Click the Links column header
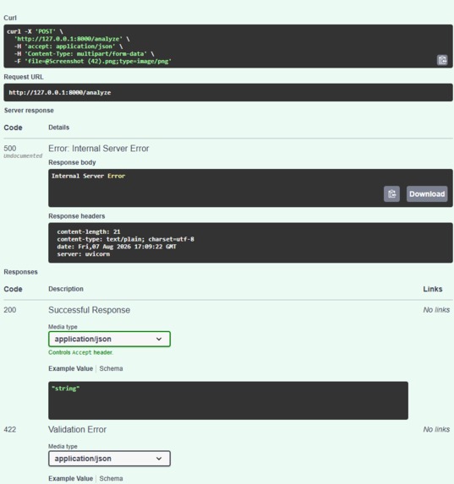 point(433,289)
